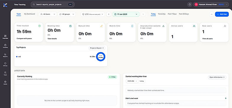Screen dimensions: 232x108
Task: Click the Currently Working heading
Action: (25, 76)
